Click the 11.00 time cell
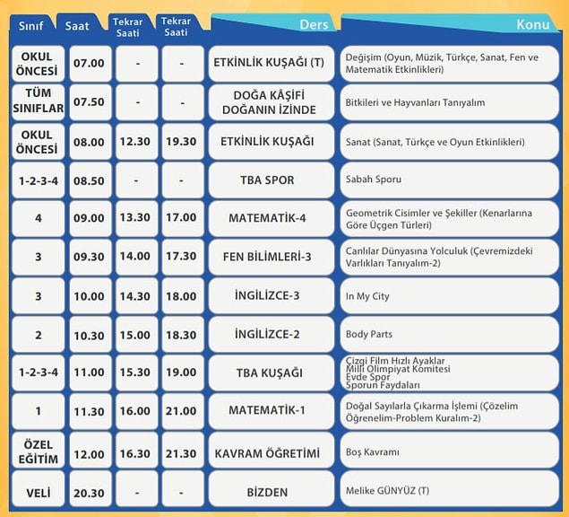 click(91, 373)
